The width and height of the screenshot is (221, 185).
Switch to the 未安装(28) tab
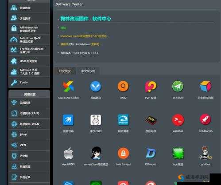coord(88,71)
